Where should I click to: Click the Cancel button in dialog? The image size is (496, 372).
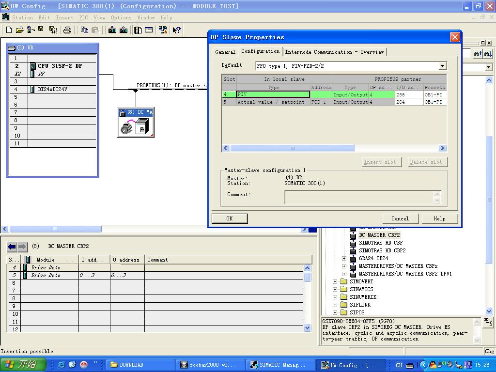click(400, 218)
